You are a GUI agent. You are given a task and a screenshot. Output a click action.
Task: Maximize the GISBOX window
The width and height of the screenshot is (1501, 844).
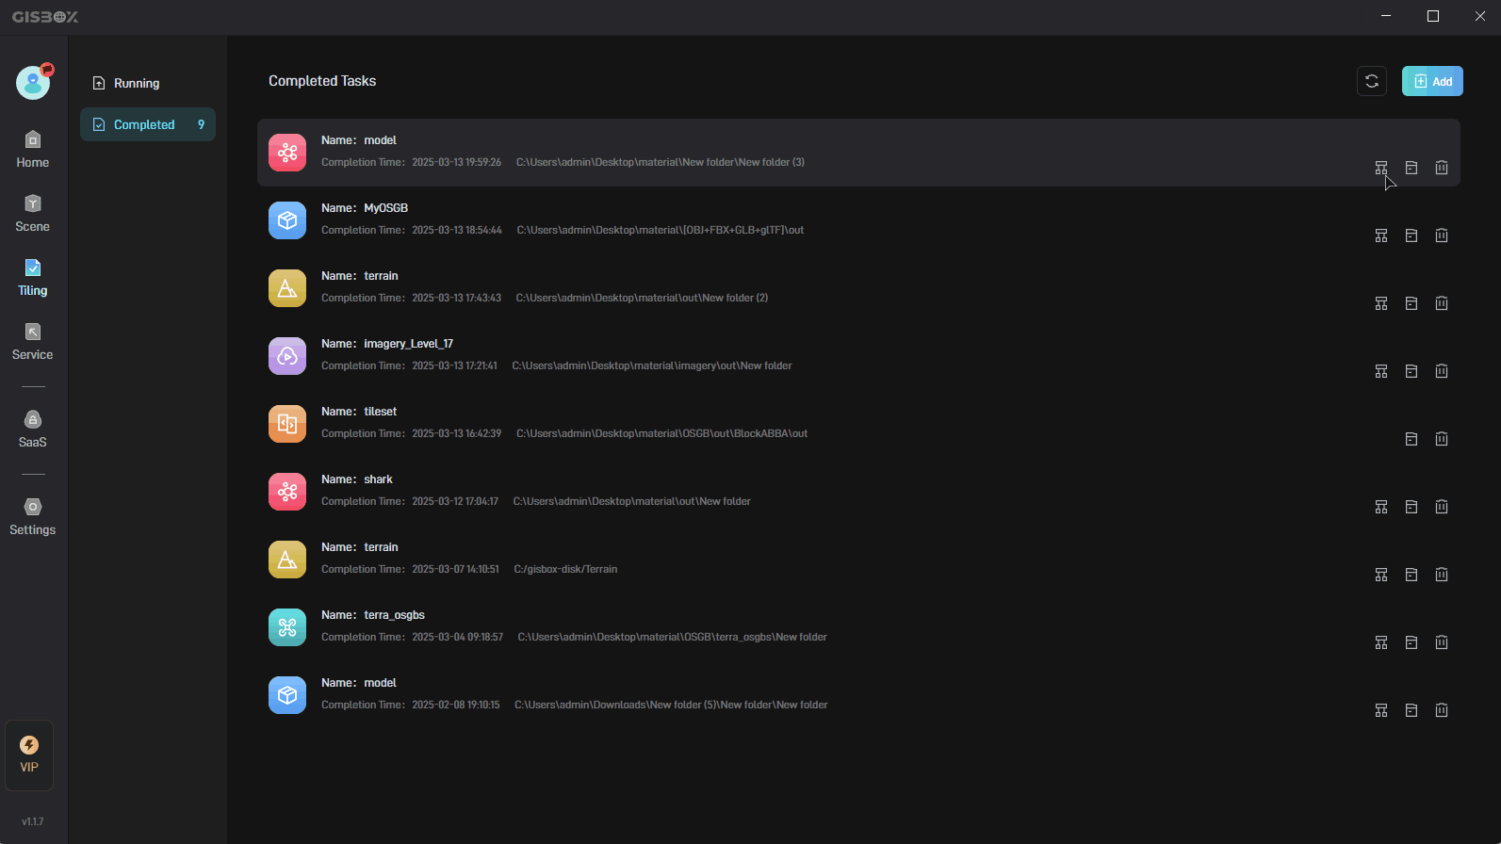pos(1433,16)
